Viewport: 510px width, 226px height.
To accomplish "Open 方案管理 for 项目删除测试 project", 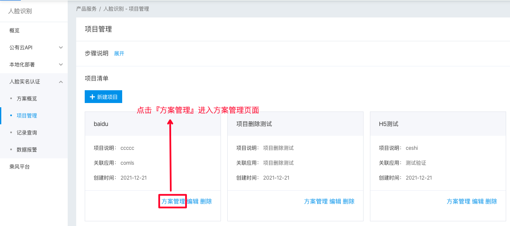I will [316, 201].
